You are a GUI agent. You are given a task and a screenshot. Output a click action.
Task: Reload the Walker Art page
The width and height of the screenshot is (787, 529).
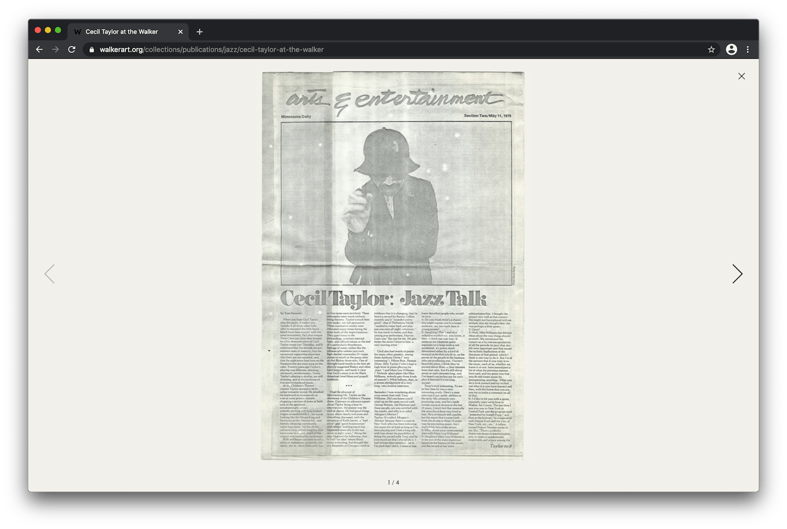(x=72, y=49)
